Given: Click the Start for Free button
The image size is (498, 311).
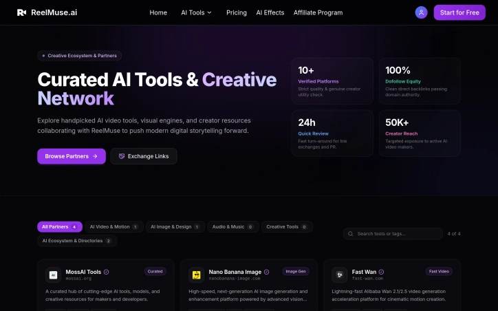Looking at the screenshot, I should pos(459,12).
